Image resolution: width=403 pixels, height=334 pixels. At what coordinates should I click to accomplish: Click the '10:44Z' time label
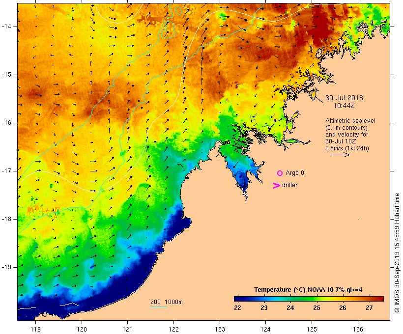click(x=344, y=106)
